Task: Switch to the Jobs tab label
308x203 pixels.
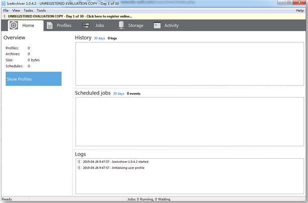Action: [x=100, y=26]
